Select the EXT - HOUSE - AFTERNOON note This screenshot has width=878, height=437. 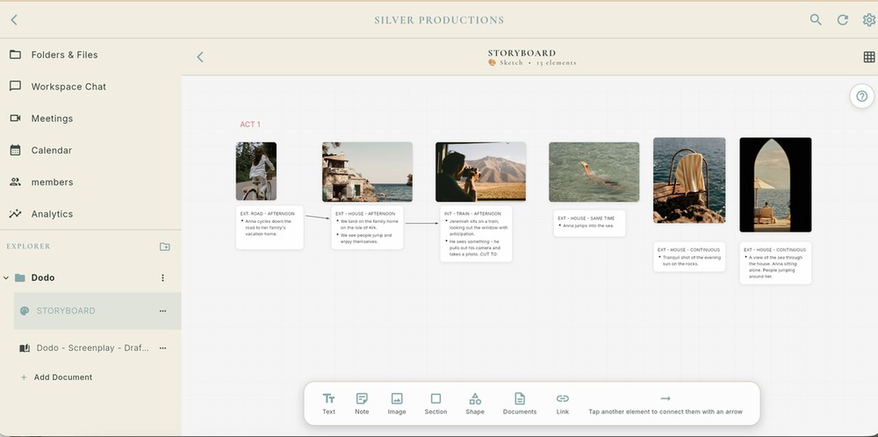367,227
